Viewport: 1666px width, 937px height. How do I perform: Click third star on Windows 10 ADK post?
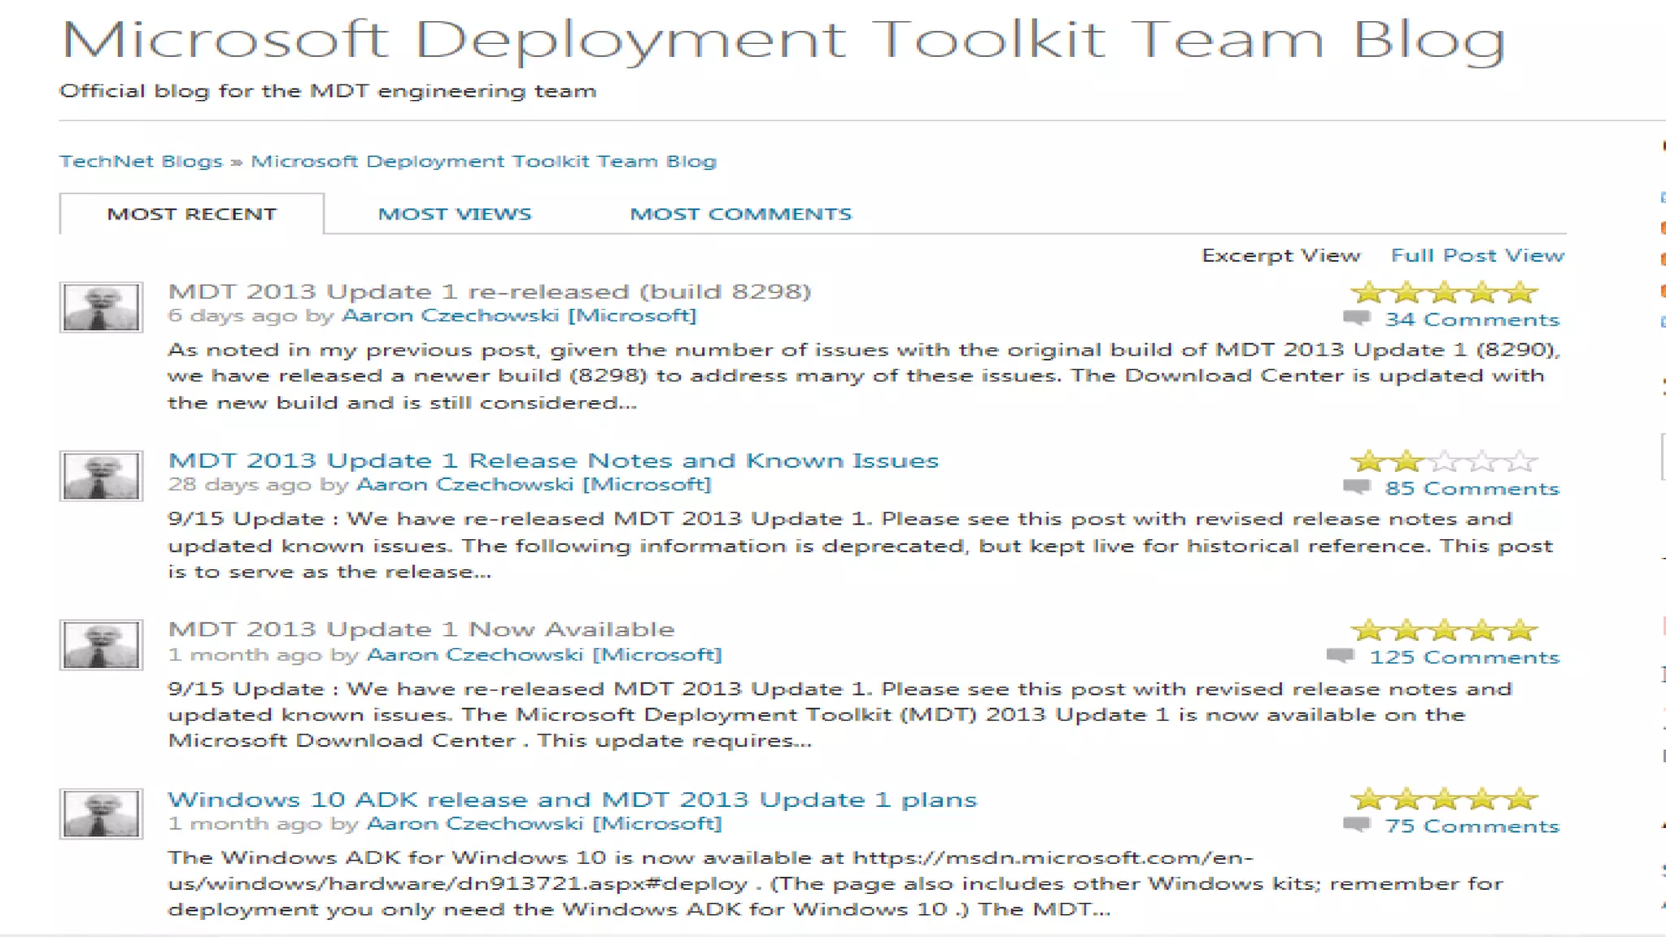pos(1445,799)
